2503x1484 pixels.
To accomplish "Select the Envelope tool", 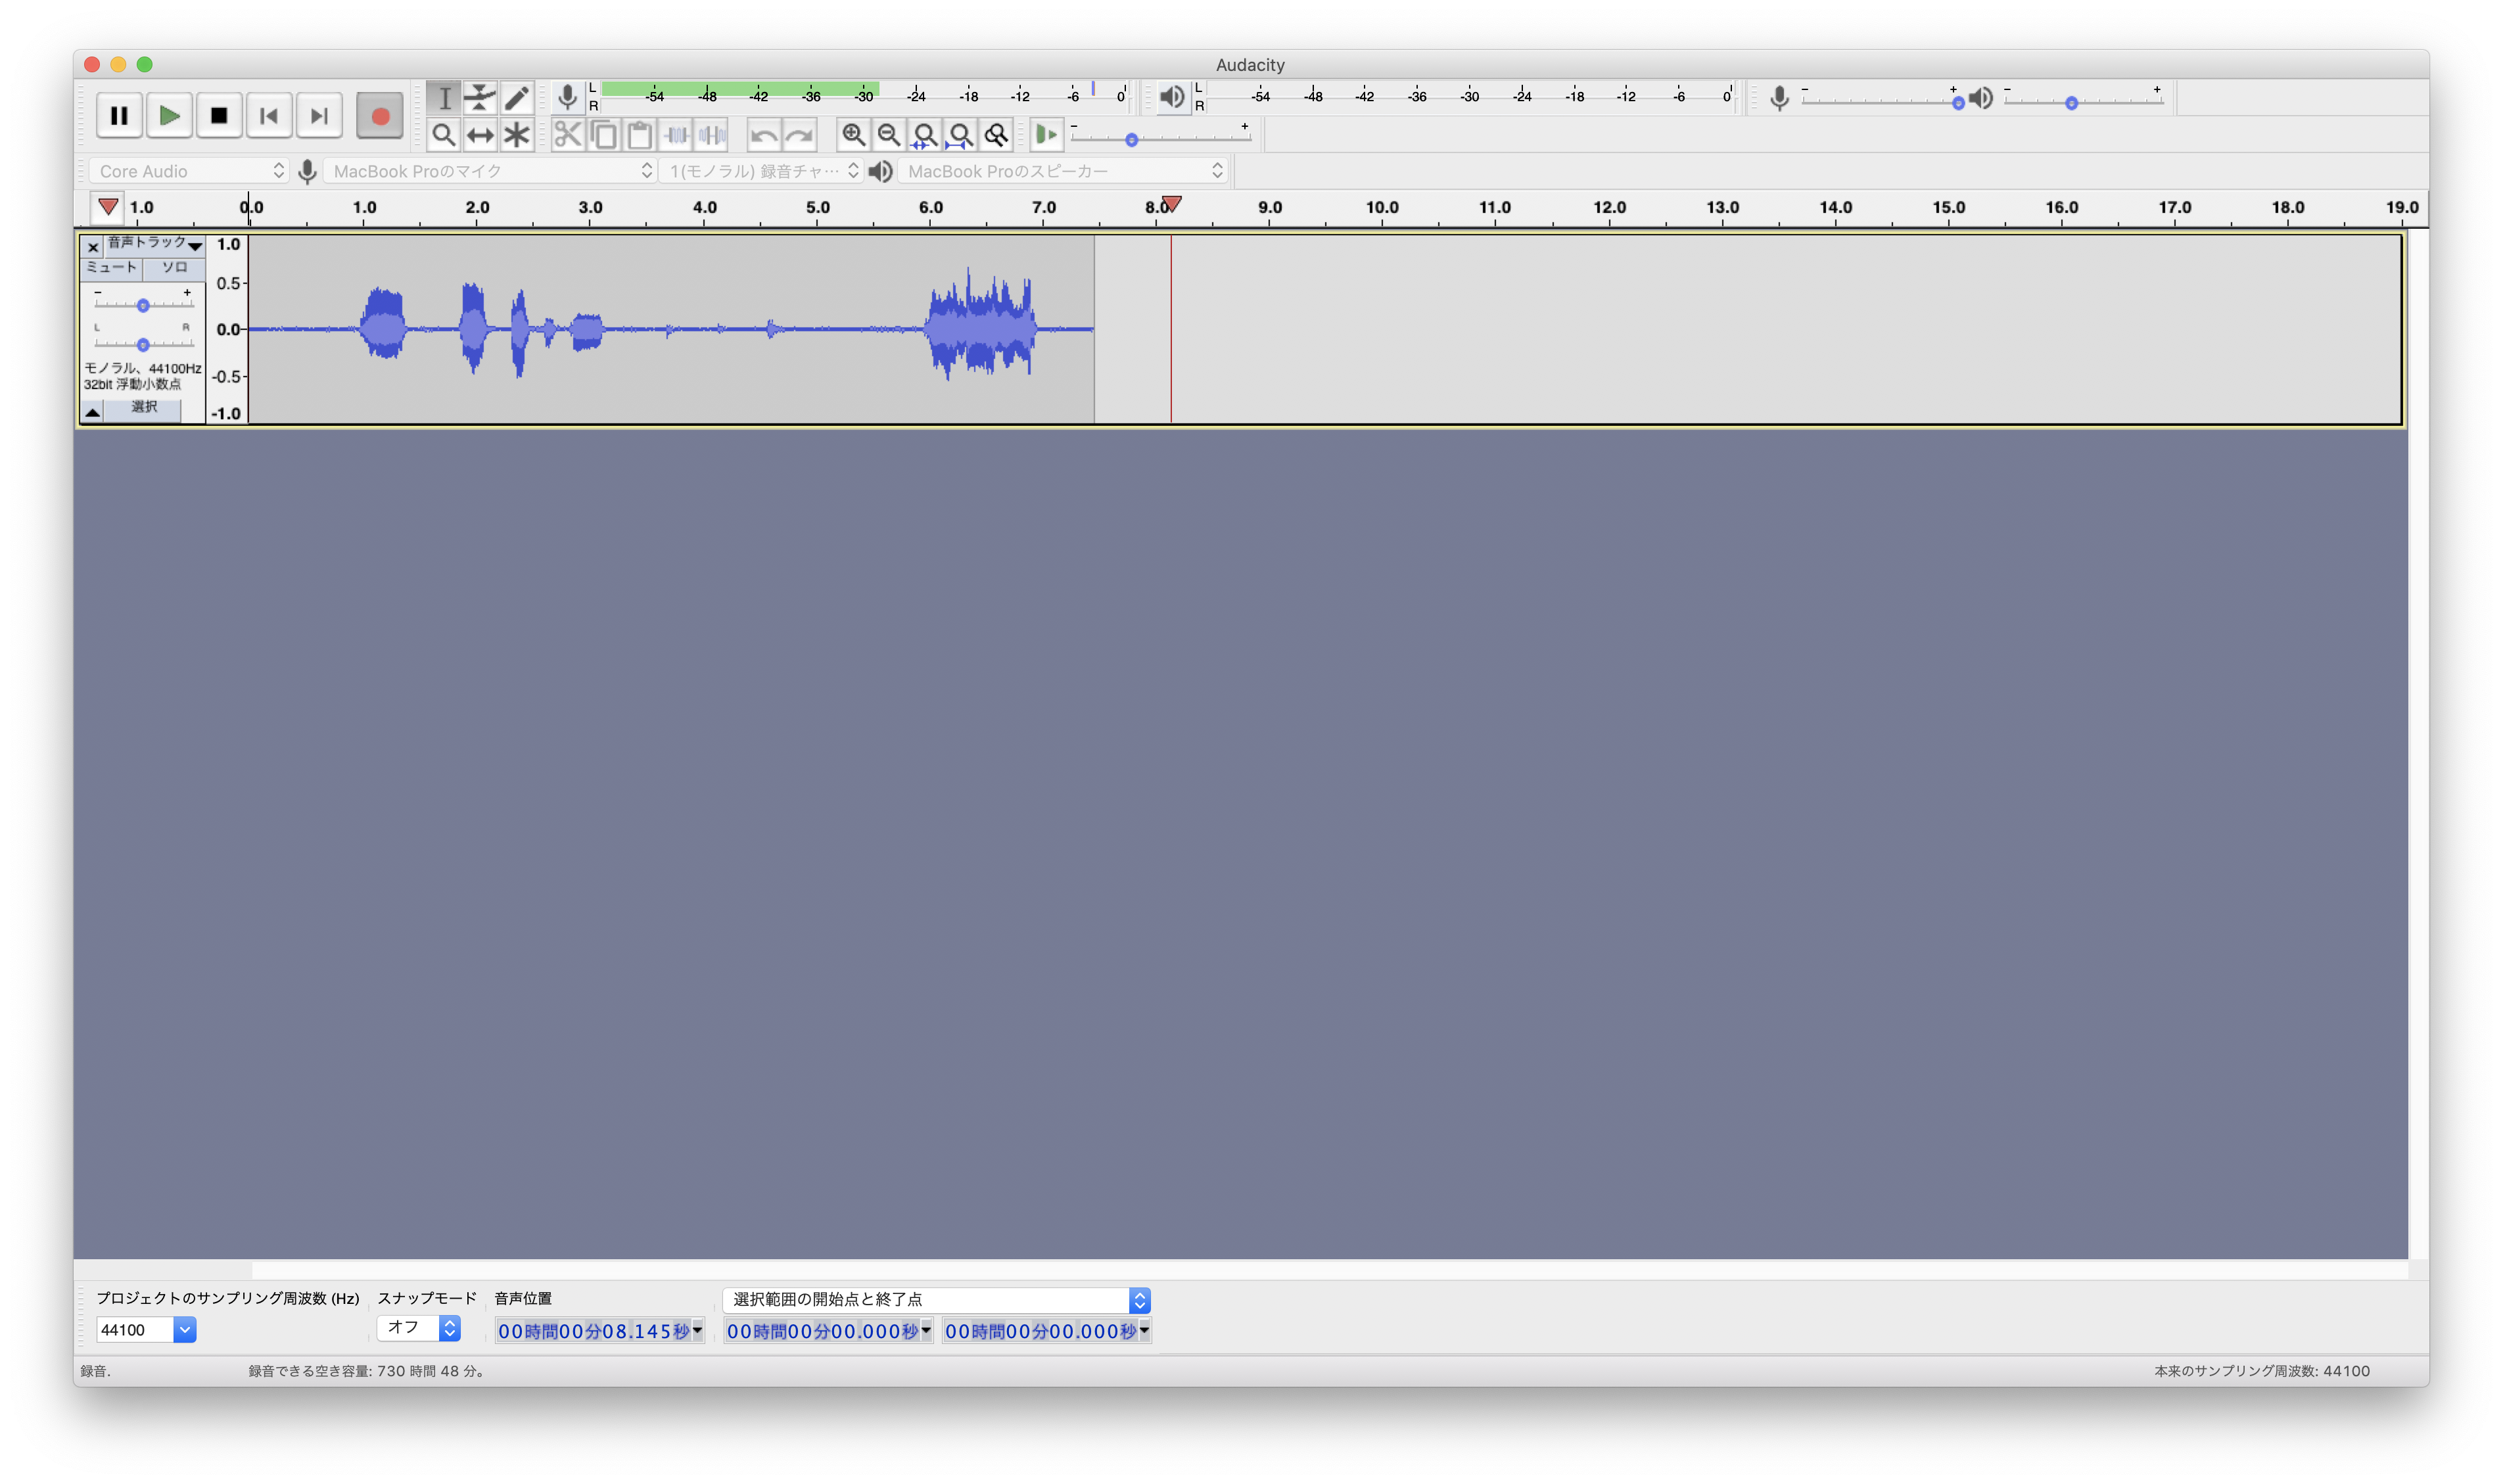I will click(x=480, y=98).
